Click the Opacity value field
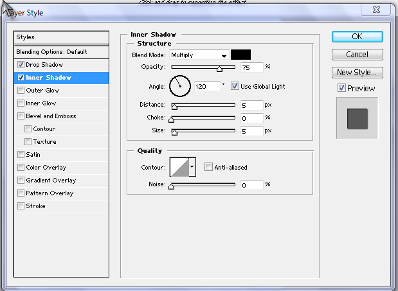 (252, 67)
